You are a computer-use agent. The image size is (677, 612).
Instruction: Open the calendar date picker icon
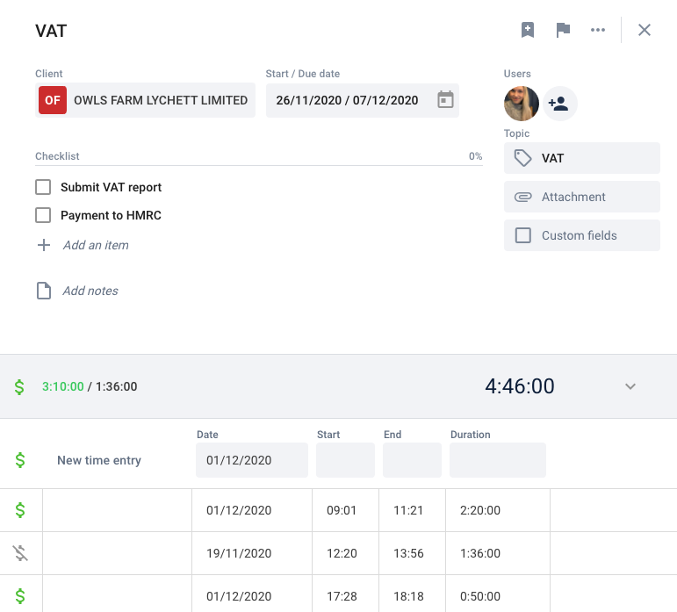[x=445, y=100]
